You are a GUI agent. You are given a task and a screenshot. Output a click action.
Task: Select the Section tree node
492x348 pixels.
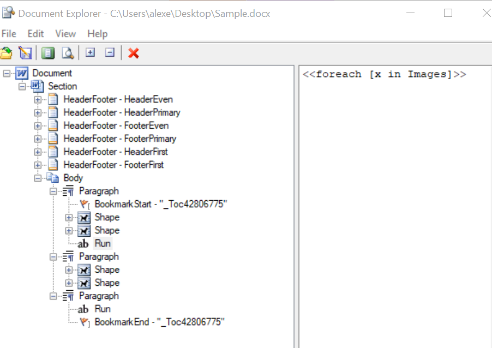[62, 86]
